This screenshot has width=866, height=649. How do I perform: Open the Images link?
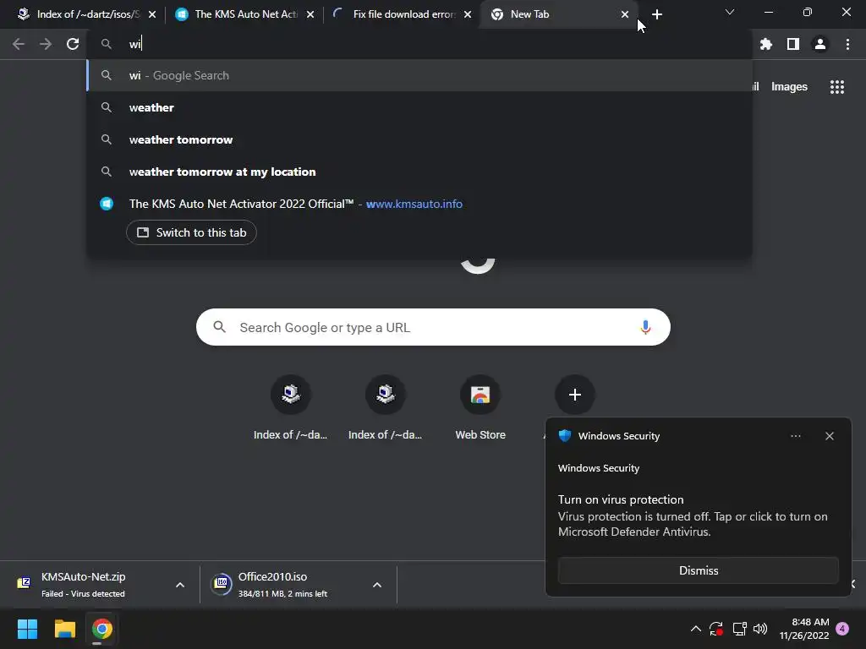click(789, 87)
